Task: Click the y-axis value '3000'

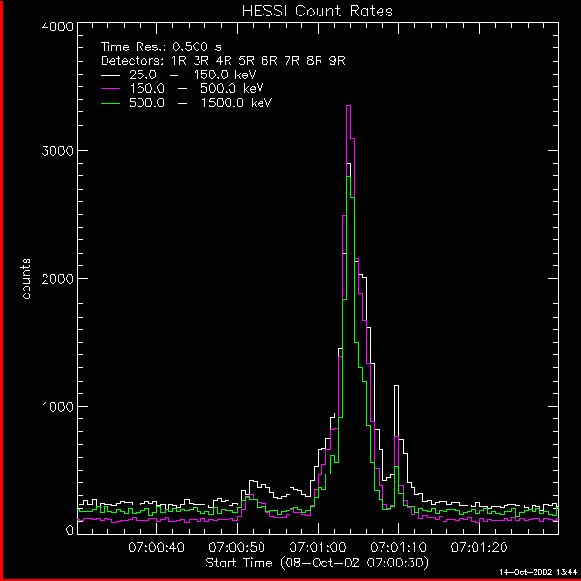Action: 57,151
